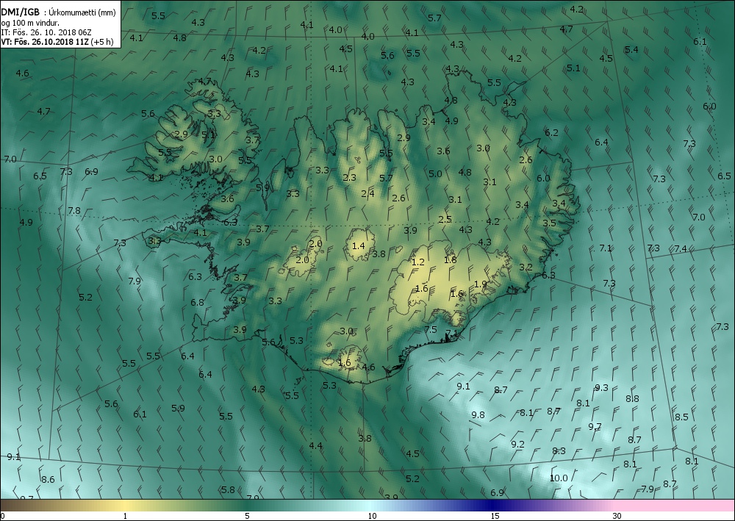Viewport: 735px width, 521px height.
Task: Pick the pale yellow segment of the color bar
Action: [x=126, y=506]
